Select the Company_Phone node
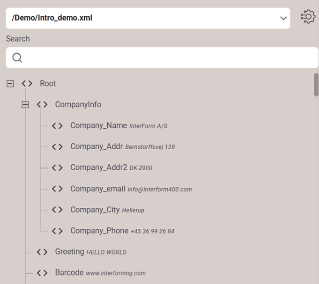Viewport: 319px width, 284px height. [x=99, y=231]
